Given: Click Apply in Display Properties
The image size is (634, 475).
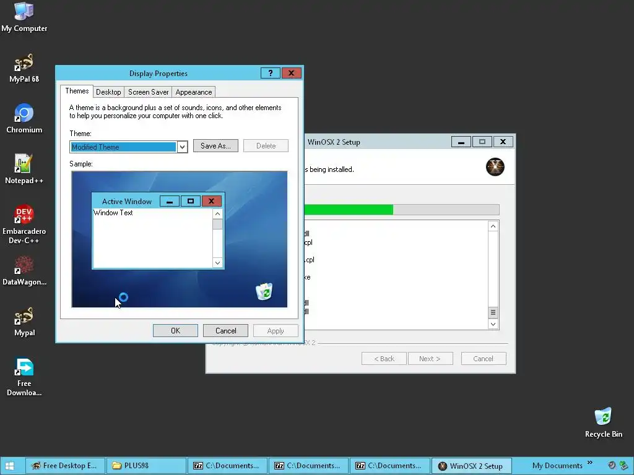Looking at the screenshot, I should pos(276,331).
